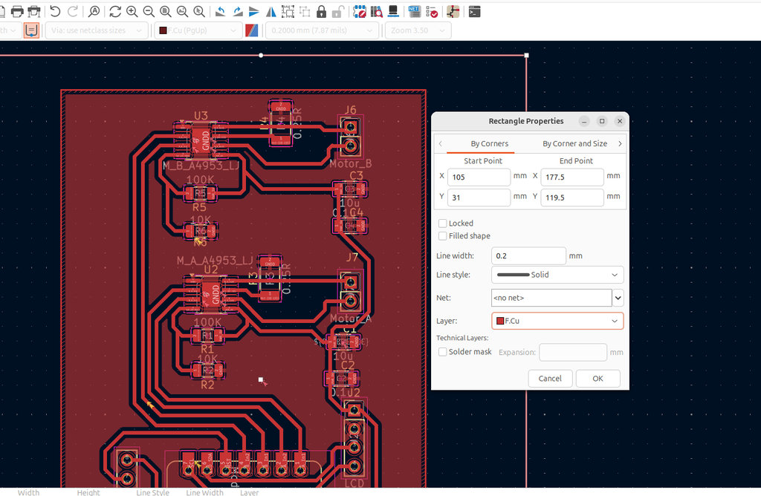Enable the Locked checkbox
Viewport: 761px width, 496px height.
[443, 223]
